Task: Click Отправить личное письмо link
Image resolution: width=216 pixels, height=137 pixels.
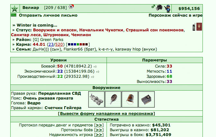Action: [48, 15]
